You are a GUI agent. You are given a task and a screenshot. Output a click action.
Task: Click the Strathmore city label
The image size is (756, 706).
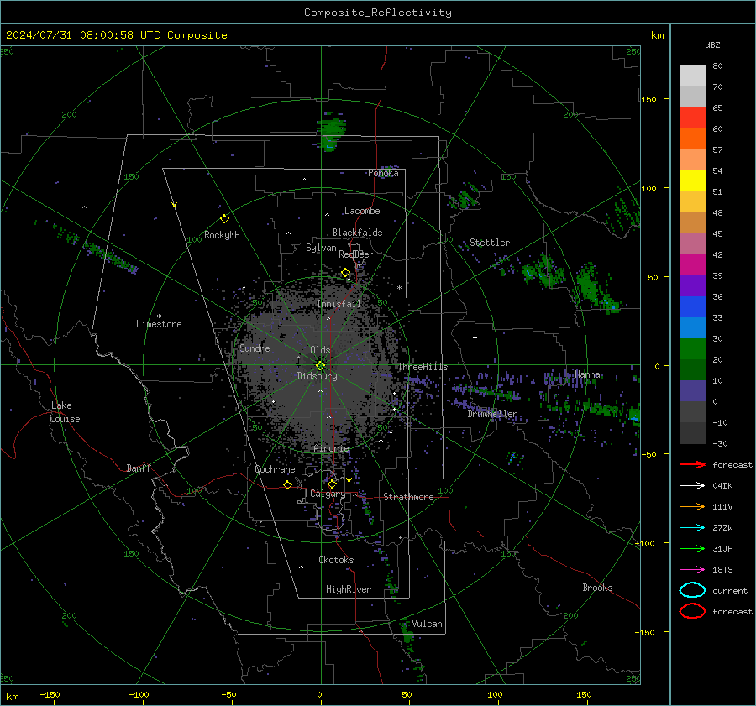click(x=408, y=497)
